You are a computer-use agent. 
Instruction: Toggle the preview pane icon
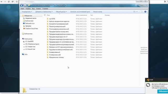coord(141,12)
